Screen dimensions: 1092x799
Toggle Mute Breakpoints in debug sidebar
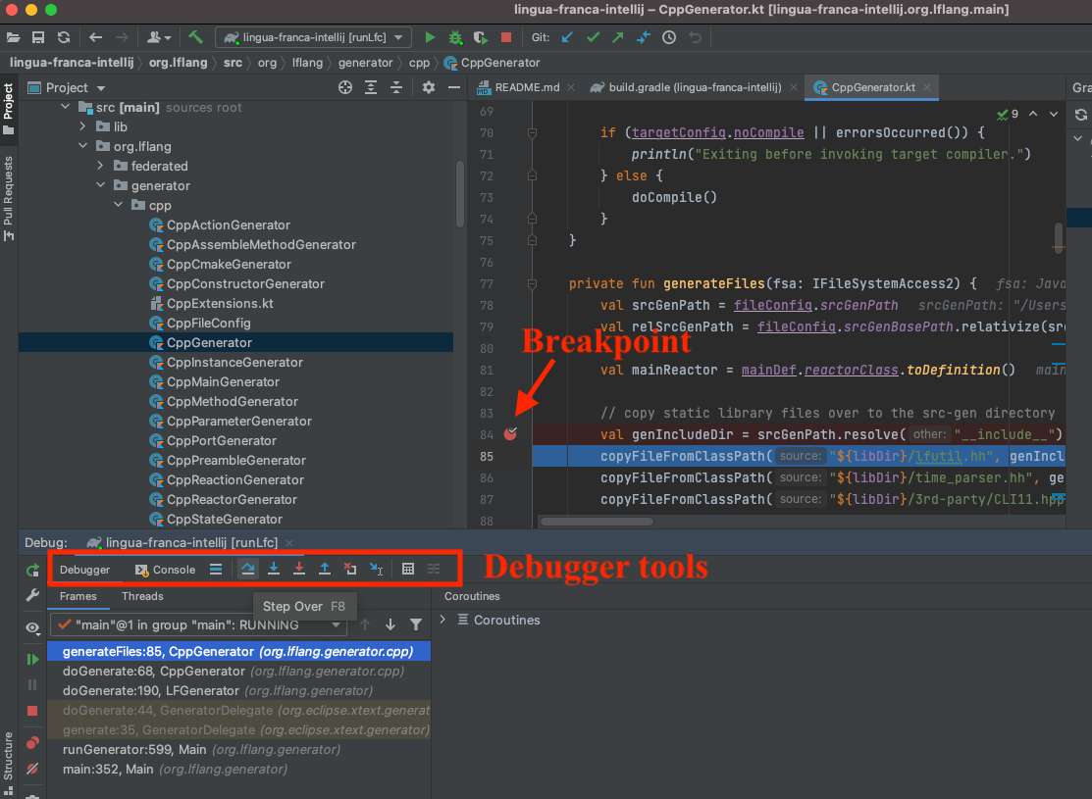(32, 769)
